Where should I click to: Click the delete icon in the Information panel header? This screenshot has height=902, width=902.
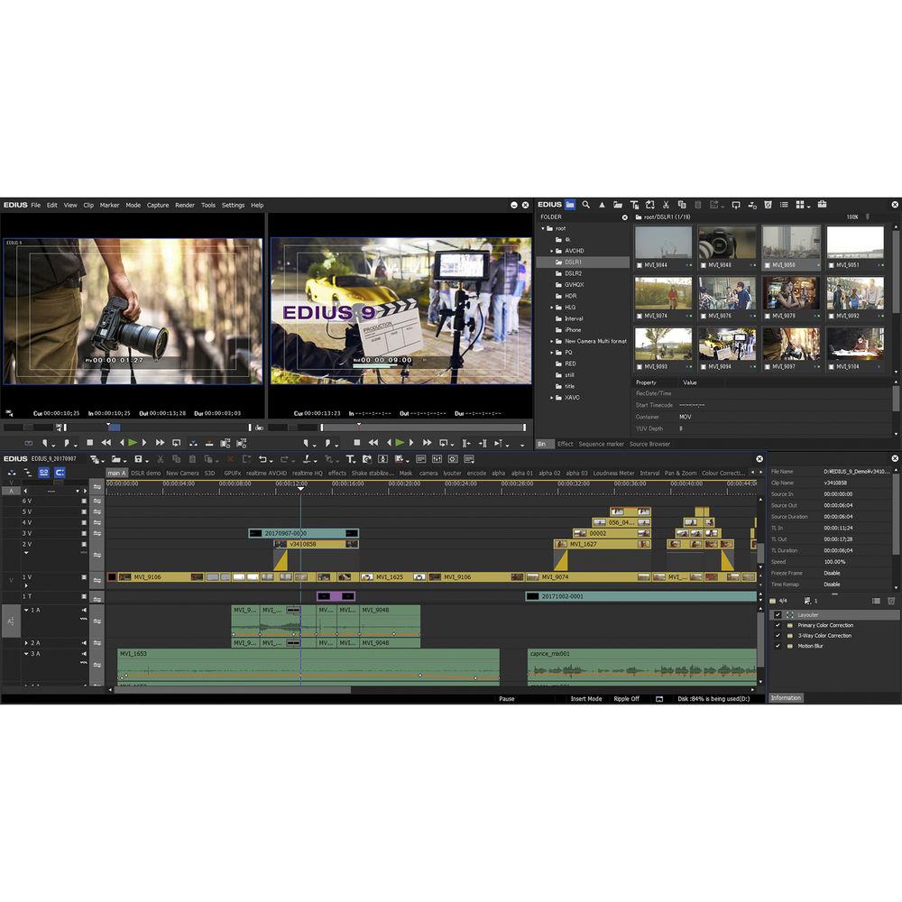[x=891, y=601]
